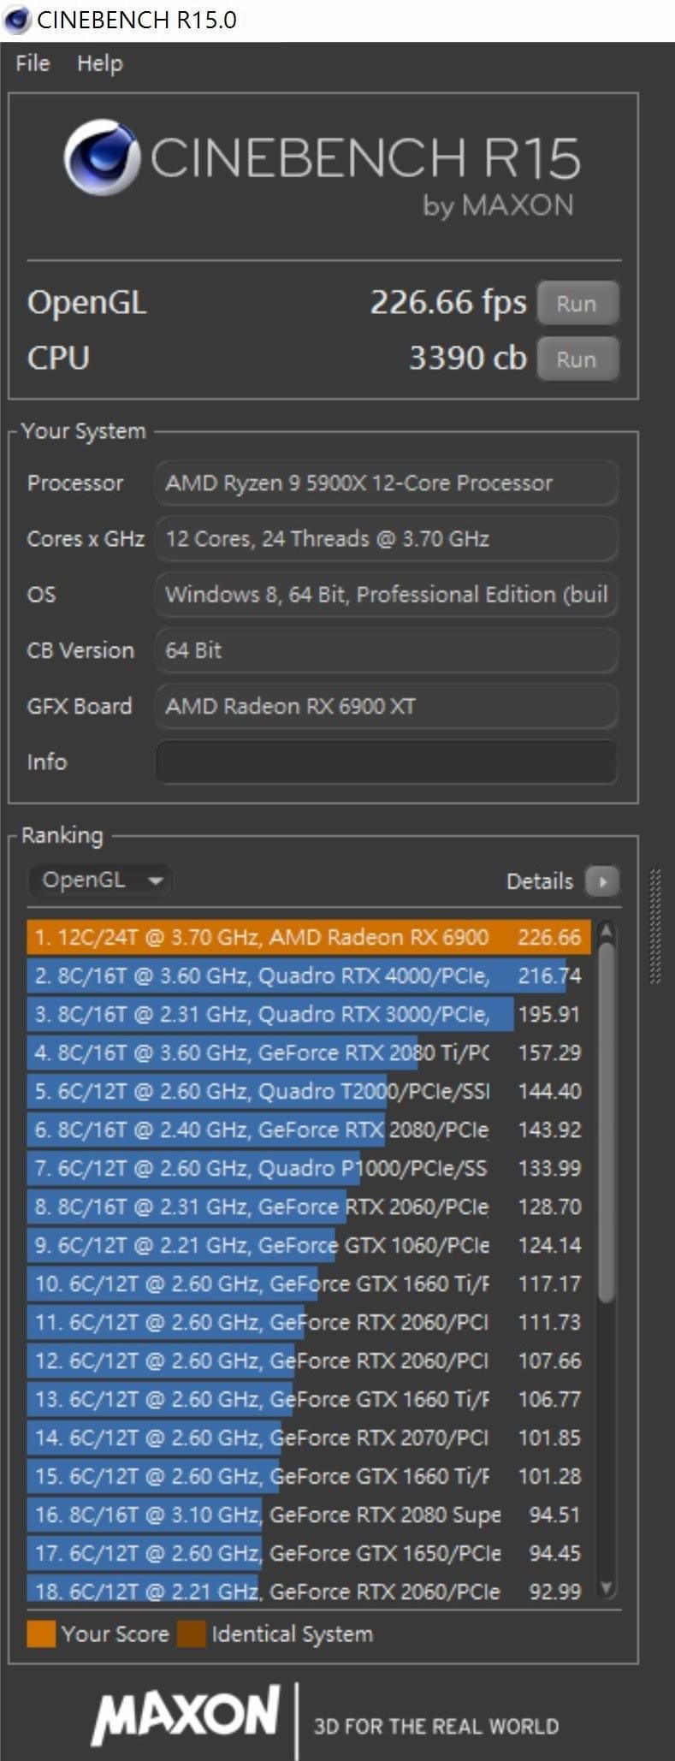
Task: Click the OS field Windows 8, 64 Bit
Action: click(386, 594)
